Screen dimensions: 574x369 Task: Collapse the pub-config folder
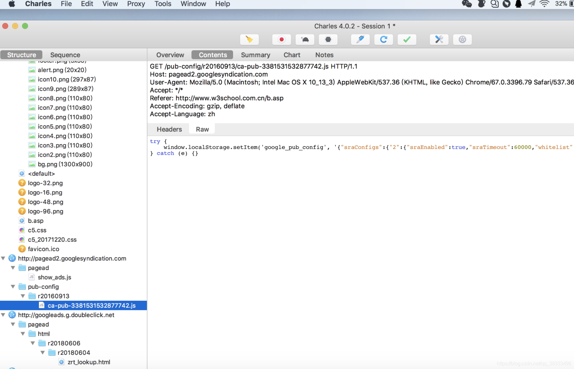[x=13, y=287]
